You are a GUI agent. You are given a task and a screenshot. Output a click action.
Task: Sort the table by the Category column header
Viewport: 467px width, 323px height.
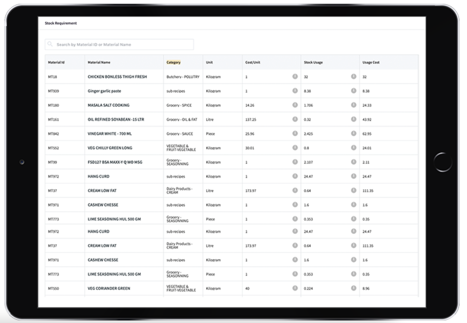click(174, 62)
